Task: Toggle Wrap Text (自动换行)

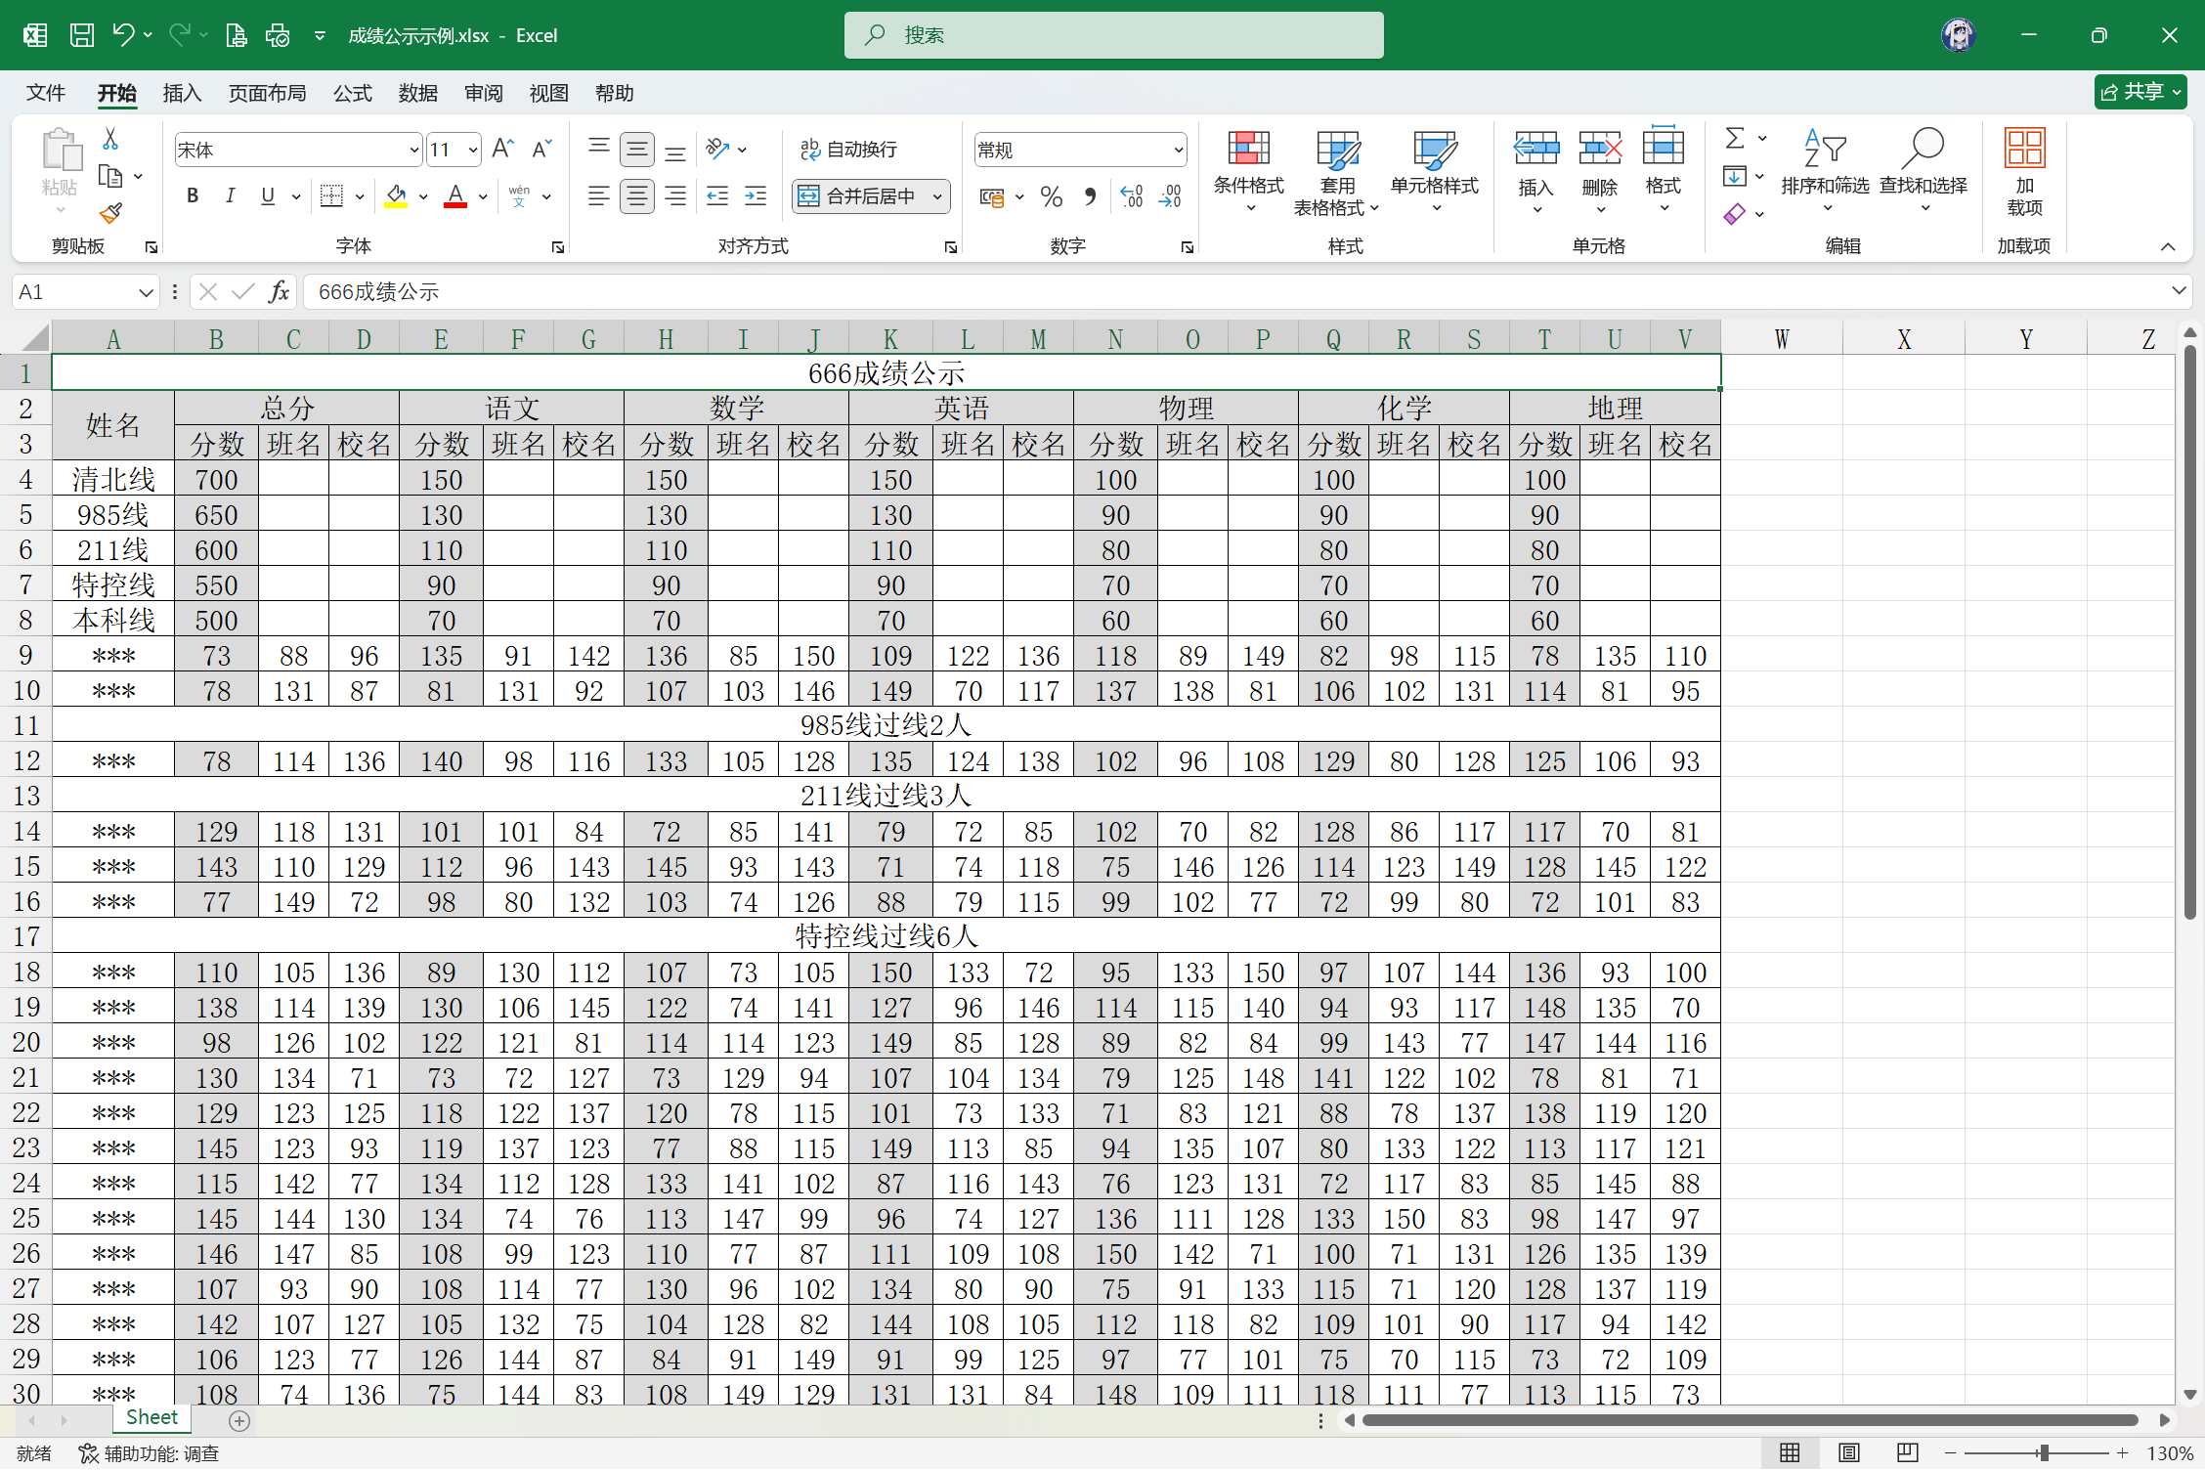Action: (848, 150)
